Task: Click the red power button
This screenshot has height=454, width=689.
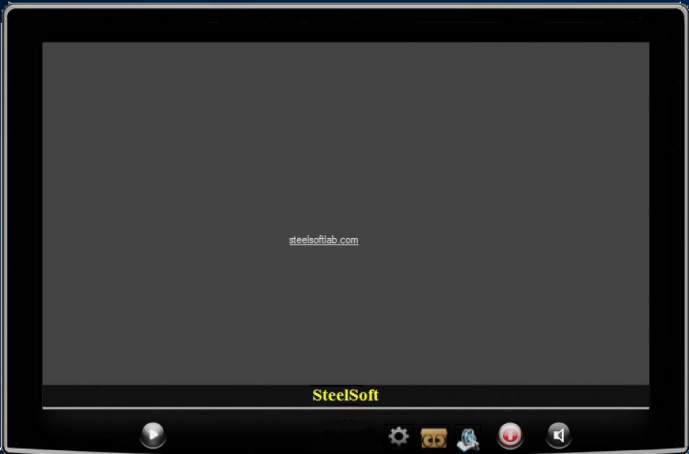Action: tap(509, 435)
